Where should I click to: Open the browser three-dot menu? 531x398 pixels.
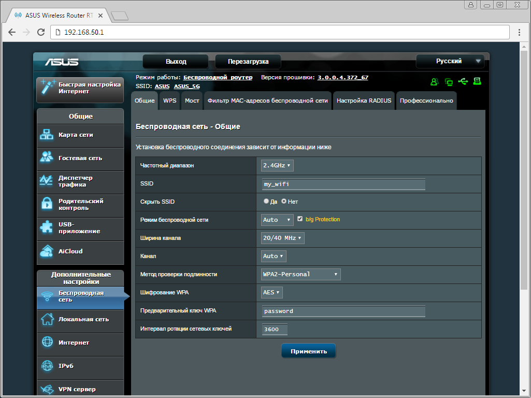click(519, 32)
